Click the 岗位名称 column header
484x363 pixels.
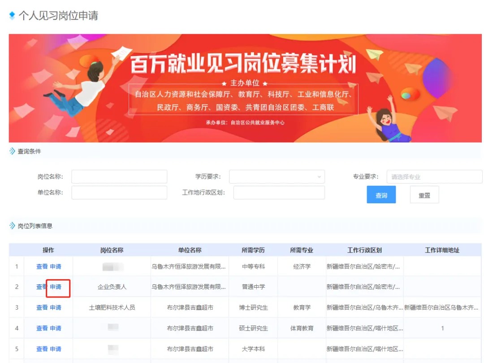tap(112, 250)
